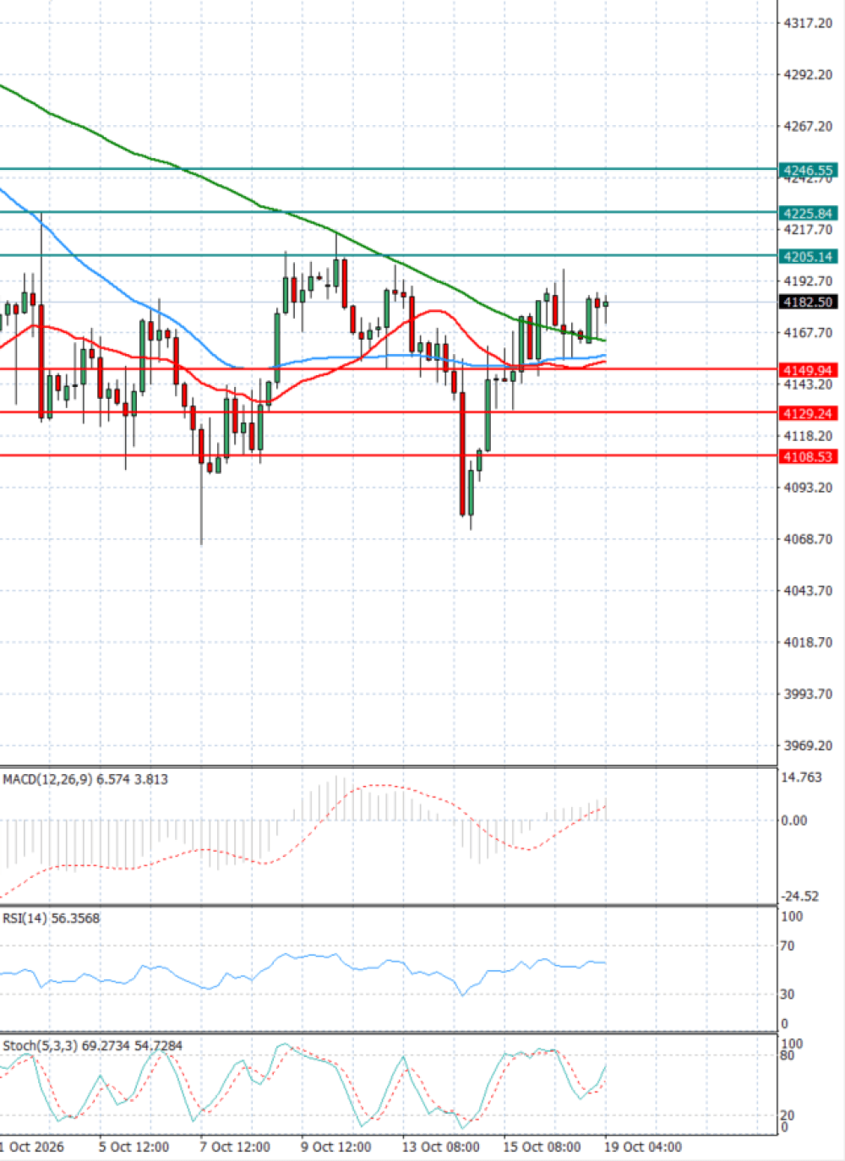Image resolution: width=845 pixels, height=1161 pixels.
Task: Click the 4129.24 support level label
Action: [808, 413]
